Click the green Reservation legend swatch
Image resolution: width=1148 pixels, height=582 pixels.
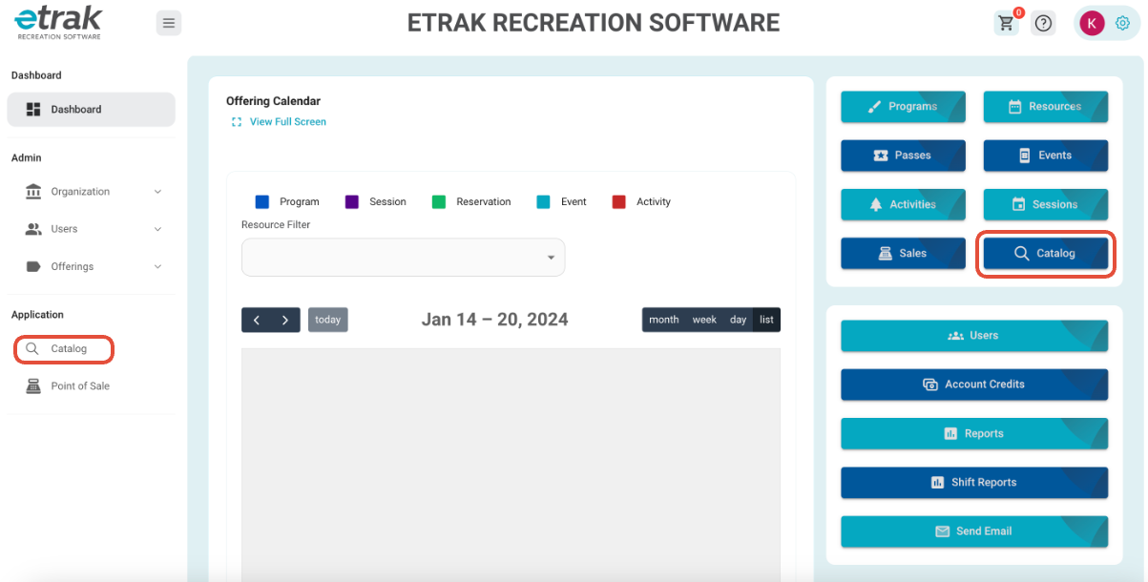click(x=439, y=202)
